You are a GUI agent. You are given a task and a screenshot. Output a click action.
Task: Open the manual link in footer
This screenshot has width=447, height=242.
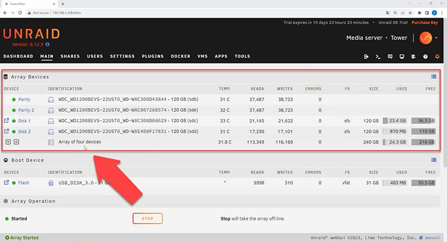coord(432,237)
